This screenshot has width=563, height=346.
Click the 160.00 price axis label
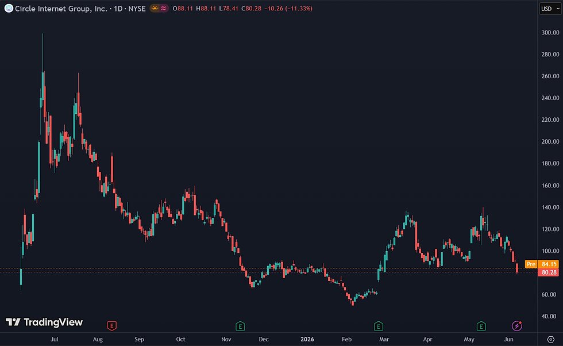pos(550,186)
